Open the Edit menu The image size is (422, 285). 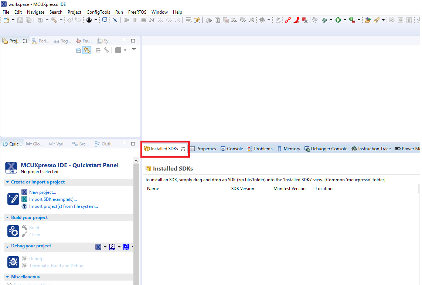(x=18, y=12)
